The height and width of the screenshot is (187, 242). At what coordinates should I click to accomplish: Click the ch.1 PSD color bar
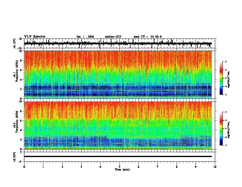[221, 78]
